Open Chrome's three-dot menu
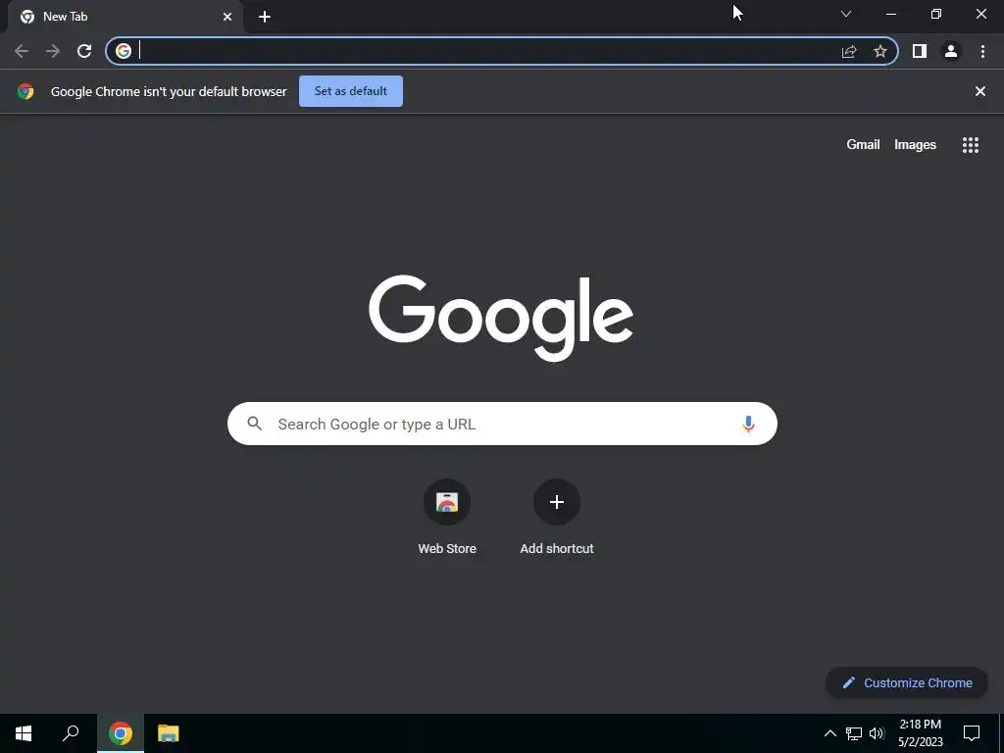Image resolution: width=1004 pixels, height=753 pixels. point(982,51)
